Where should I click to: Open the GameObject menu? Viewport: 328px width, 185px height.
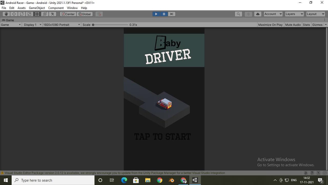click(x=37, y=8)
